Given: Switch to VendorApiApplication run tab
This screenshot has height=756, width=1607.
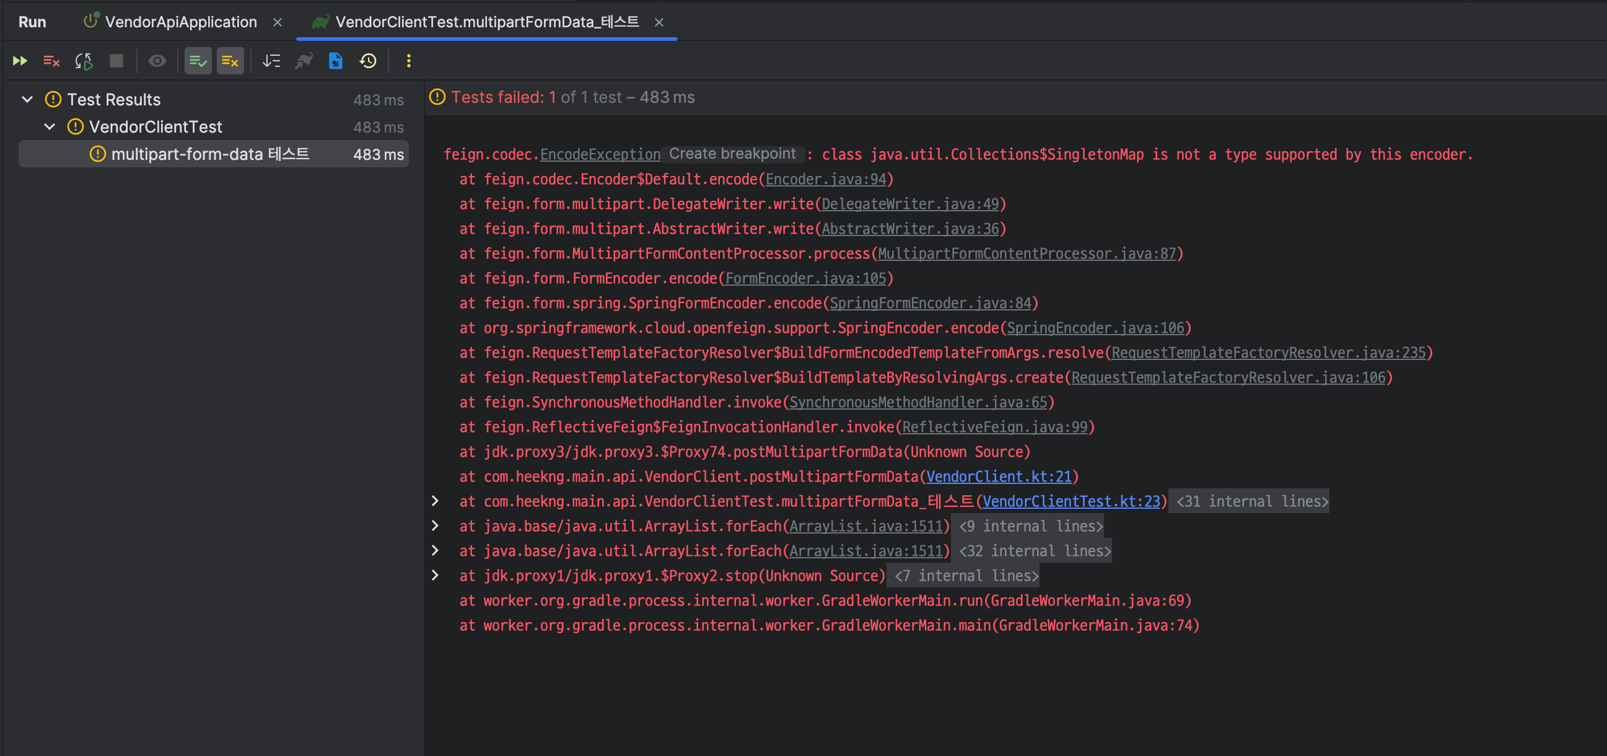Looking at the screenshot, I should (x=180, y=22).
